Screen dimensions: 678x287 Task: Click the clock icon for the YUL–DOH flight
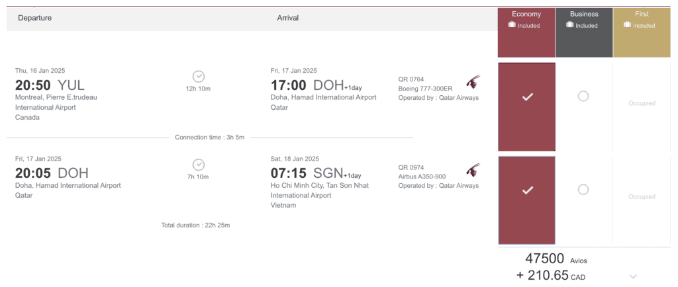pos(198,77)
